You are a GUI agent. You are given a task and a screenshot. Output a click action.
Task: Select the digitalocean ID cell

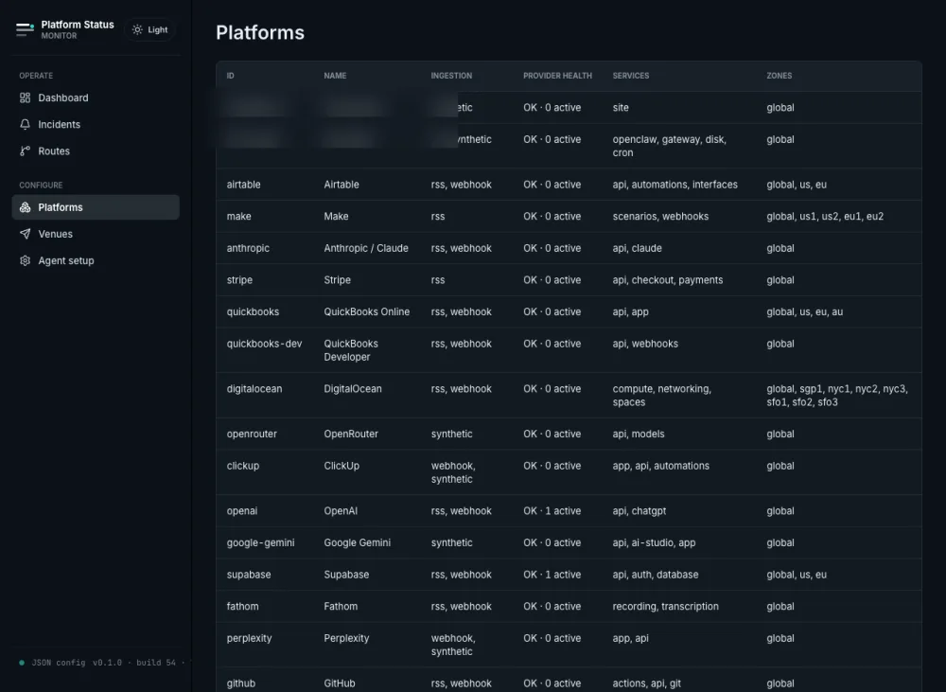[254, 389]
